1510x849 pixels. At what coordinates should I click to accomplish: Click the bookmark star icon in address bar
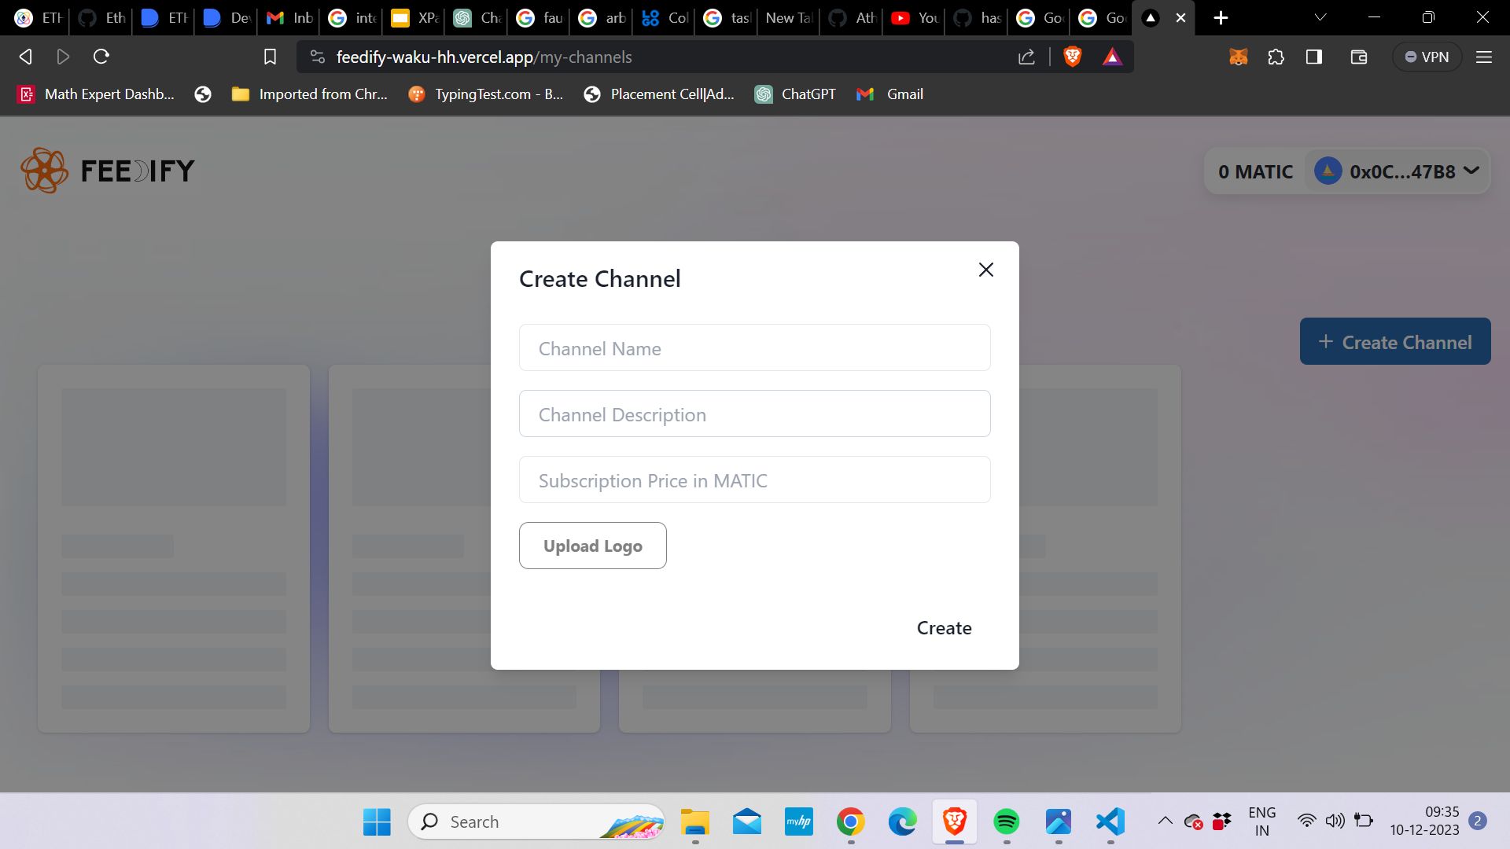pos(270,57)
